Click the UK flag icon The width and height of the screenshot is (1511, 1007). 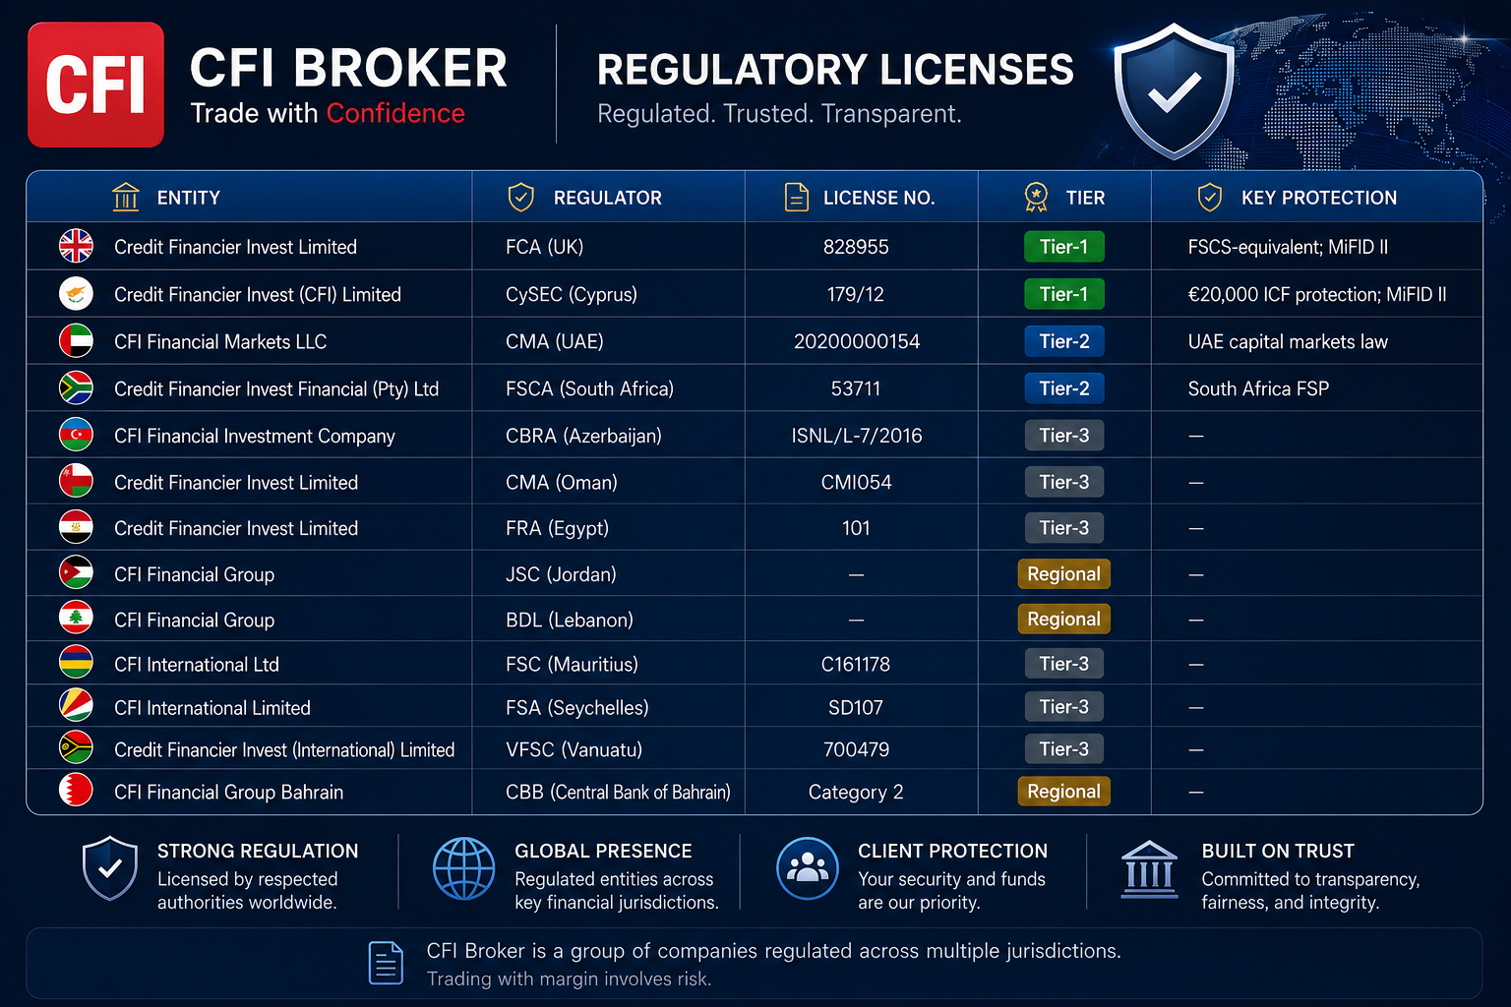(76, 246)
